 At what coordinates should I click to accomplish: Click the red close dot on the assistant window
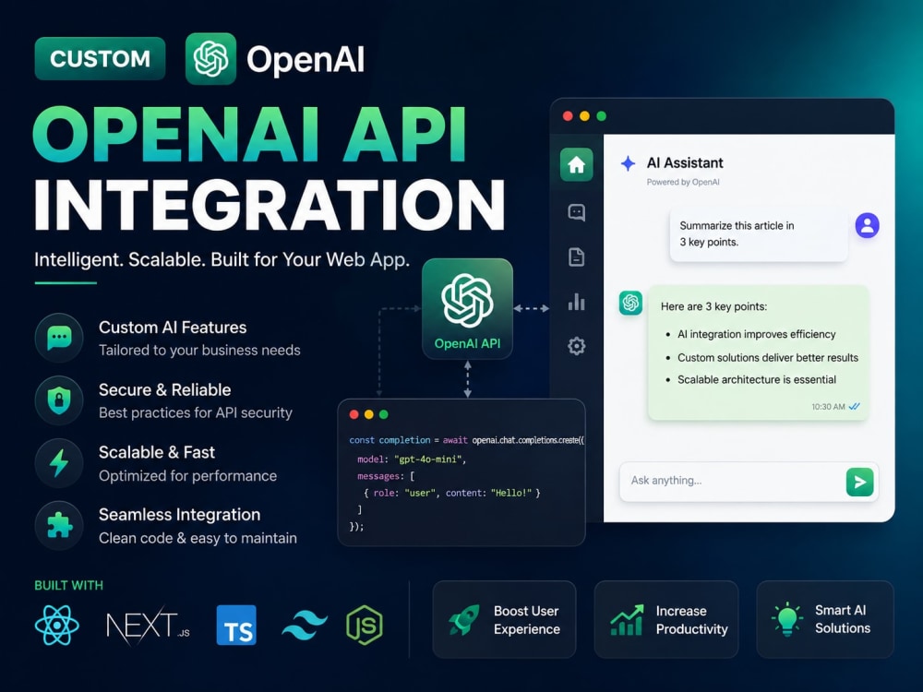coord(568,116)
